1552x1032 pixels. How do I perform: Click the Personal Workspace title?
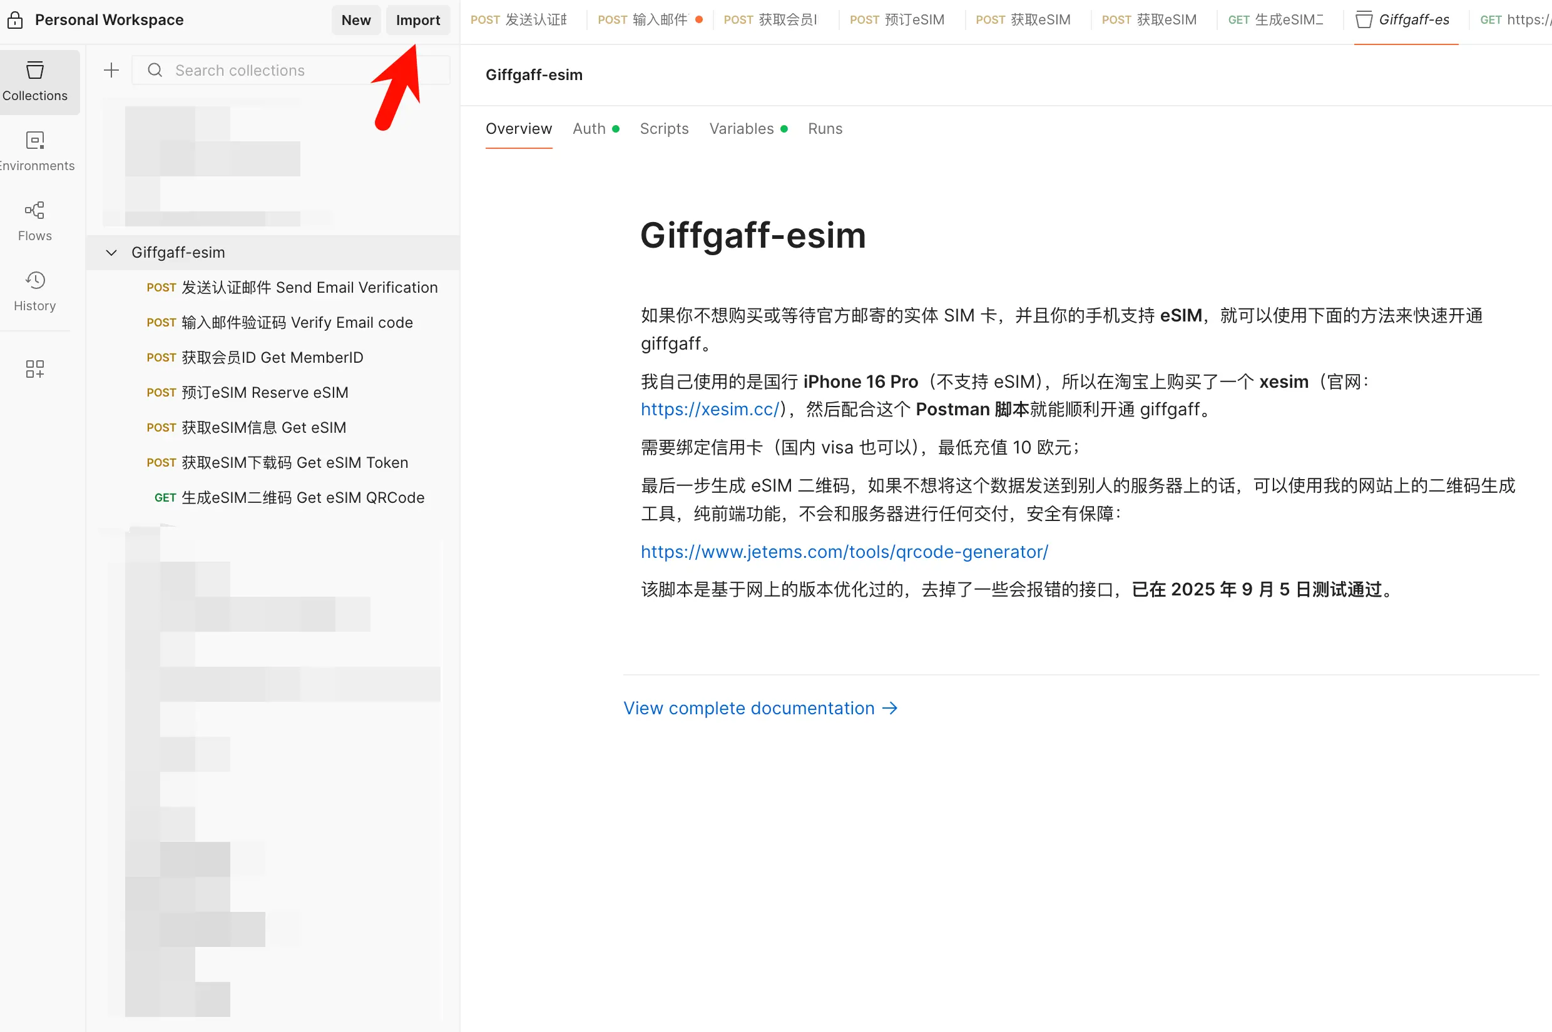tap(110, 20)
